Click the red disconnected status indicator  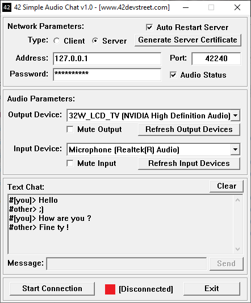click(x=110, y=289)
